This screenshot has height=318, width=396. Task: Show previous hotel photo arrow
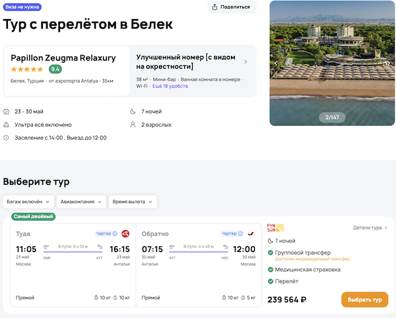pyautogui.click(x=277, y=63)
